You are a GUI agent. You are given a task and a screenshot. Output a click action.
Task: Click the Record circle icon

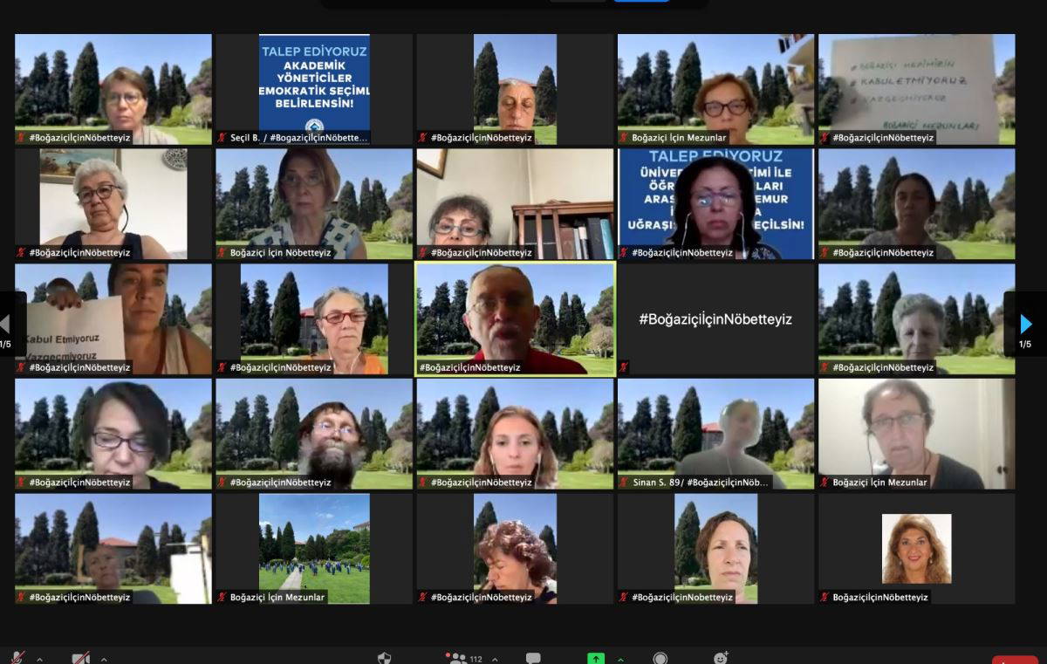click(x=660, y=658)
